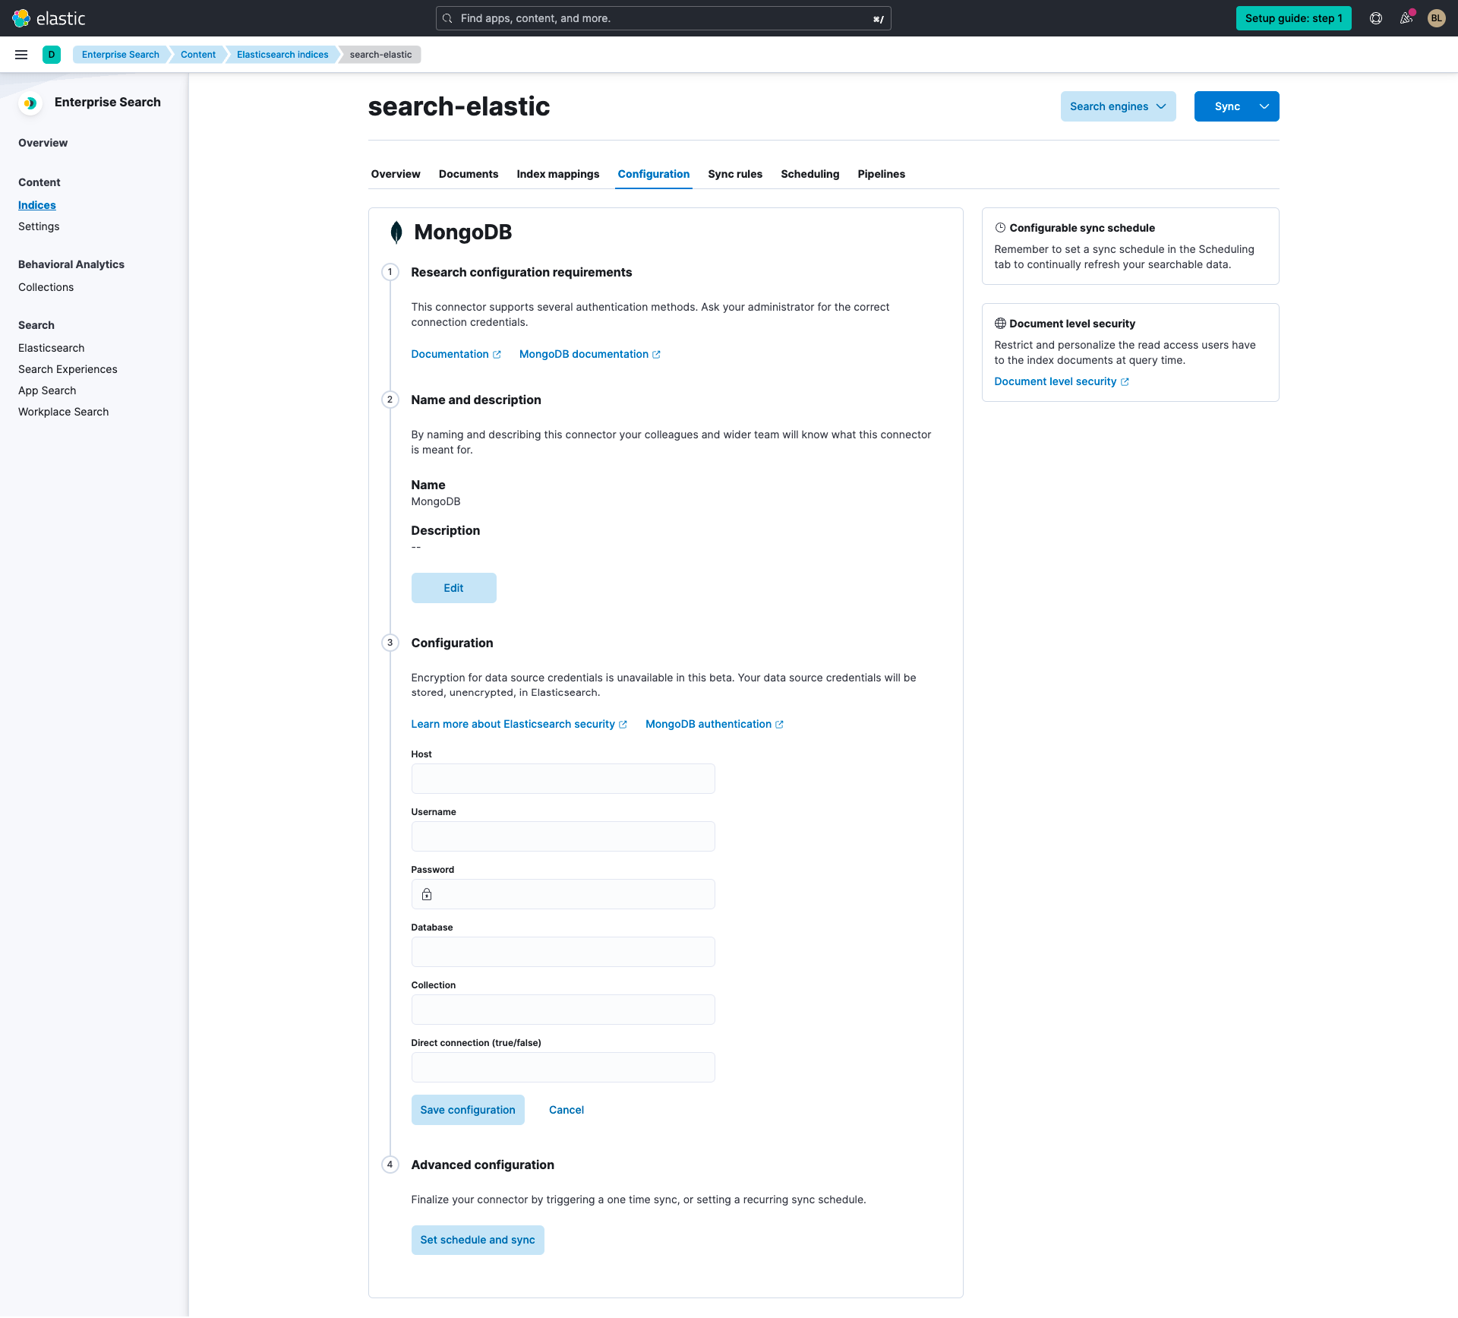Open App Search in the sidebar

point(47,390)
